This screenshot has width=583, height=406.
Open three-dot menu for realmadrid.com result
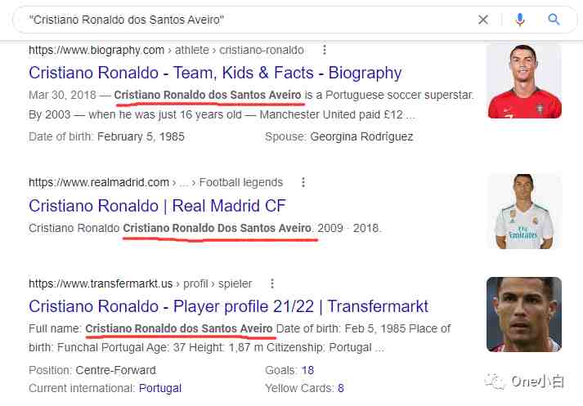click(303, 182)
